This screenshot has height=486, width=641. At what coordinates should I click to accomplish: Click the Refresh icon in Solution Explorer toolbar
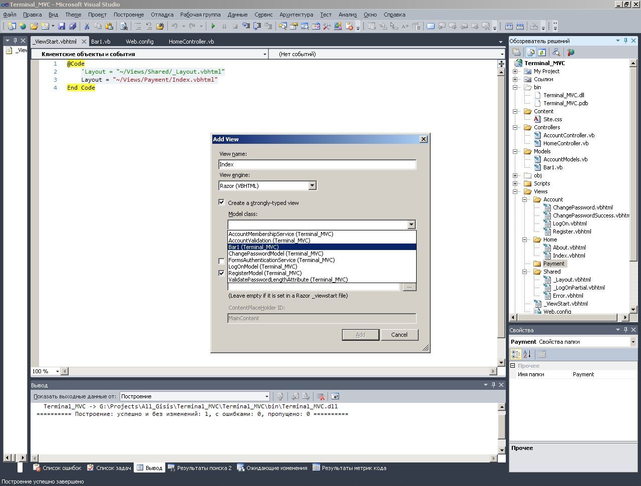pos(542,52)
